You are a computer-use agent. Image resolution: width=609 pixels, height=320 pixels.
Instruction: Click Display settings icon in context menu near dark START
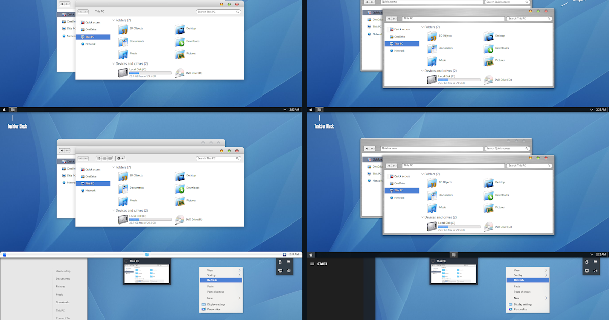coord(510,304)
